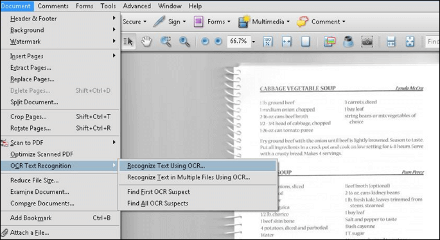Open the Window menu

(x=170, y=6)
